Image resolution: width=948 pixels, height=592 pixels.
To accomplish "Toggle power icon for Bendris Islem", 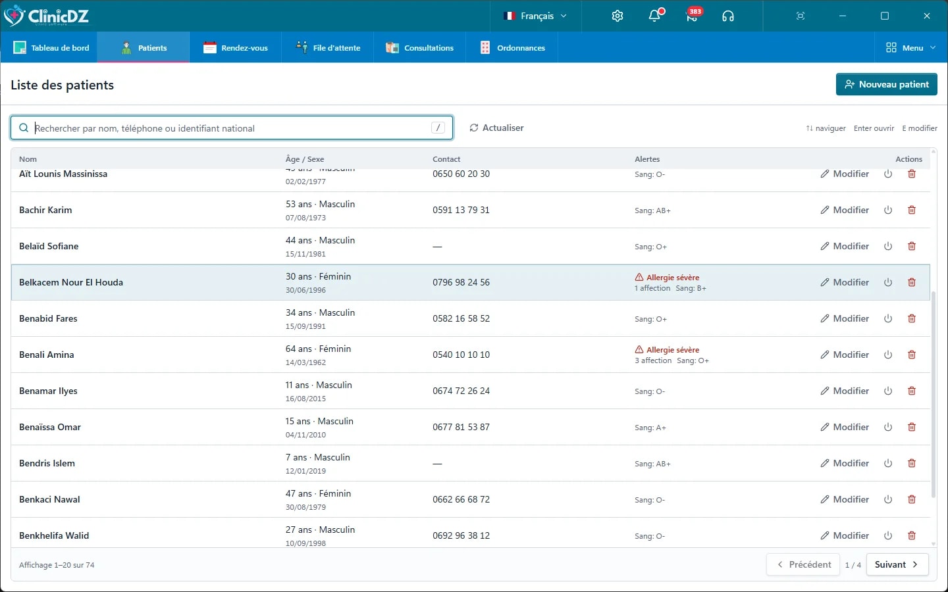I will click(888, 463).
